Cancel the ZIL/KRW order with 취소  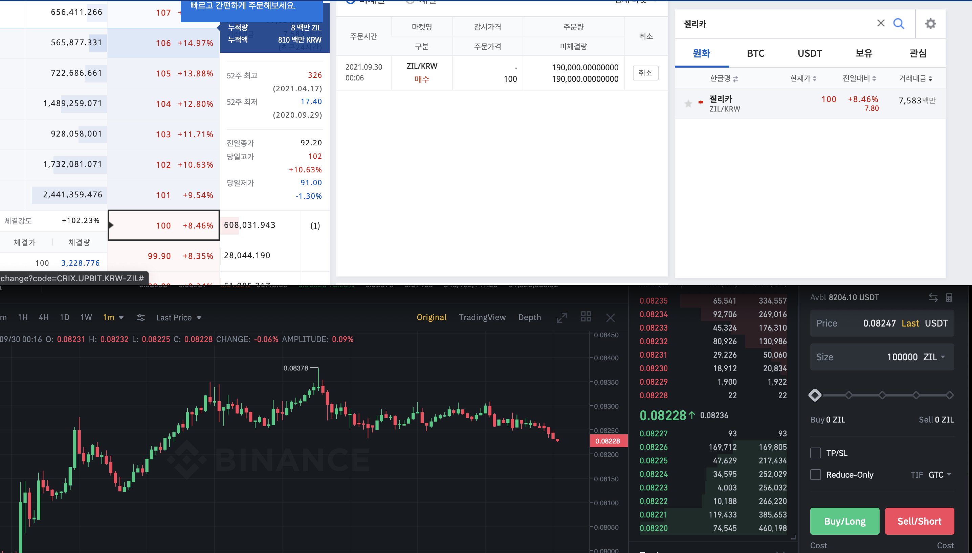[645, 73]
